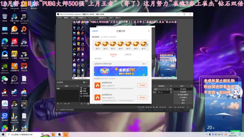Open the OBS taskbar icon
The height and width of the screenshot is (137, 244).
(x=59, y=134)
